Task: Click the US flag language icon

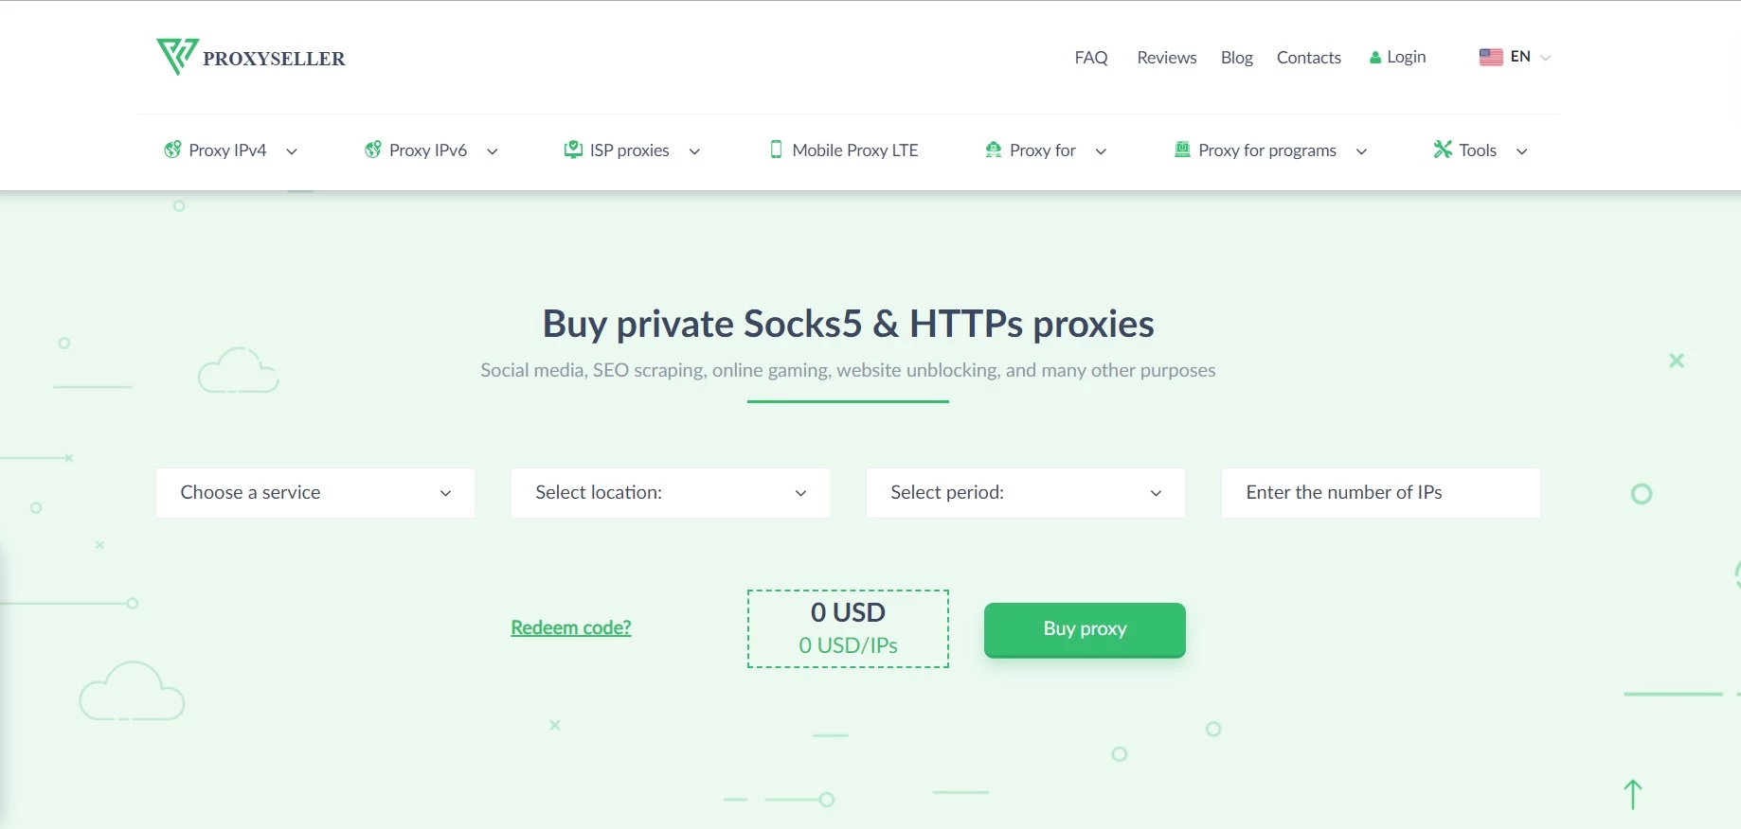Action: click(x=1491, y=57)
